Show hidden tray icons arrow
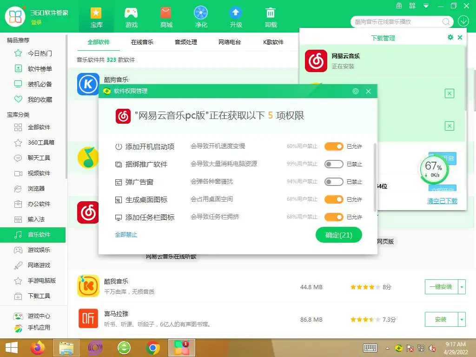The width and height of the screenshot is (476, 357). 387,348
